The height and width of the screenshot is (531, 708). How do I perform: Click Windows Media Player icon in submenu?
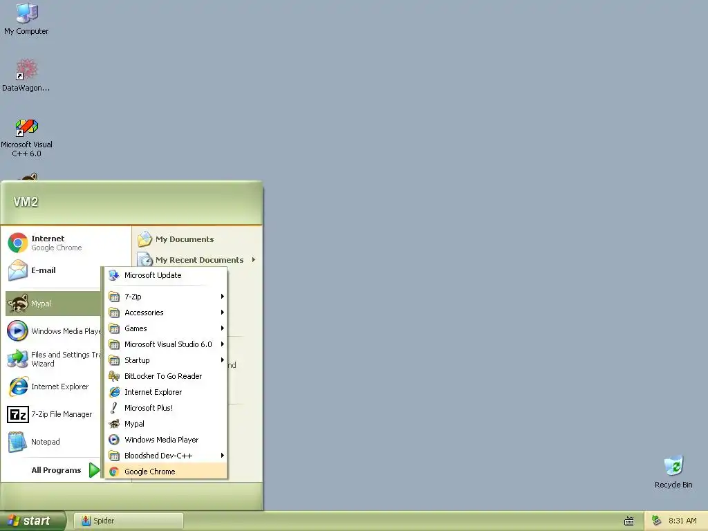click(x=114, y=440)
